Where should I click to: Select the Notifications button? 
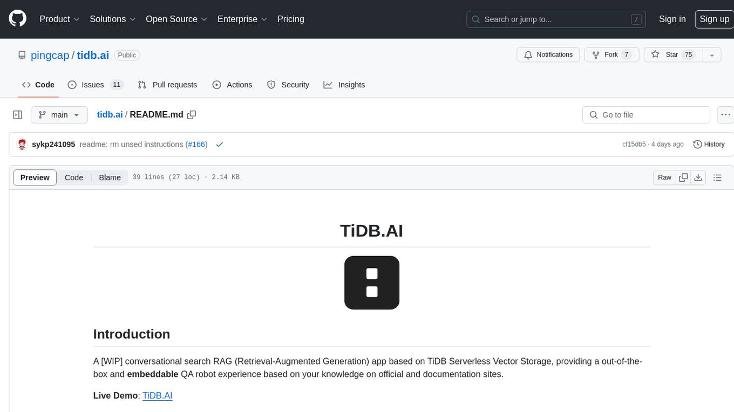[548, 54]
